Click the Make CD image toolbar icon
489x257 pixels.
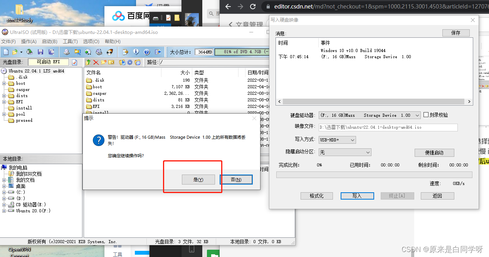pos(67,52)
